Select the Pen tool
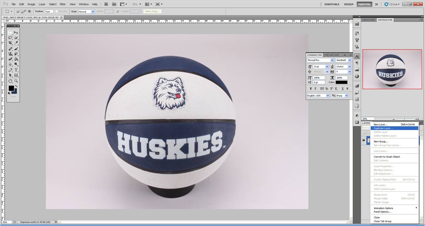425x226 pixels. pyautogui.click(x=10, y=70)
